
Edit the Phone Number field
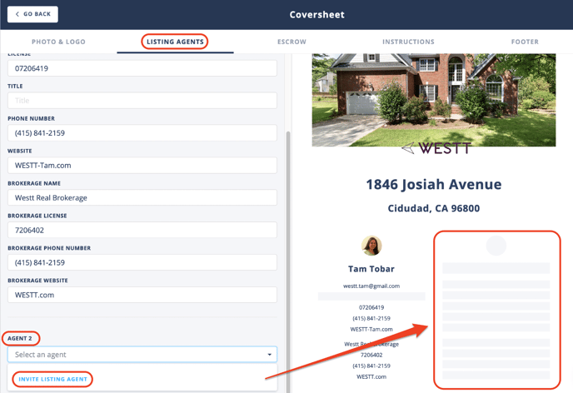point(142,133)
